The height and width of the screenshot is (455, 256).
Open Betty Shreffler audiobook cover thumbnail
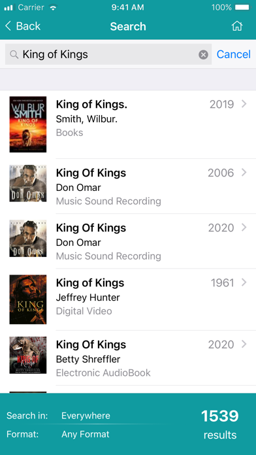pos(28,355)
